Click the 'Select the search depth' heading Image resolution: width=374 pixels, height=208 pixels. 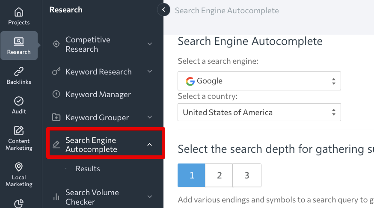pyautogui.click(x=276, y=149)
